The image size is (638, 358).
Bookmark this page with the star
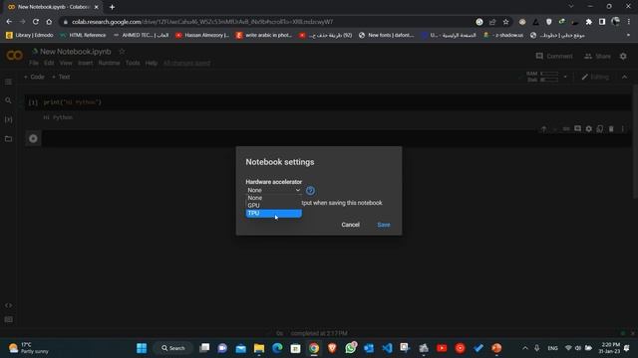point(505,22)
